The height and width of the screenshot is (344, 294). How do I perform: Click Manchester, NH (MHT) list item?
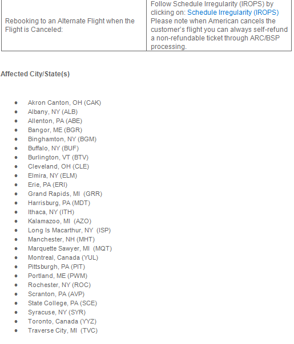pyautogui.click(x=61, y=239)
